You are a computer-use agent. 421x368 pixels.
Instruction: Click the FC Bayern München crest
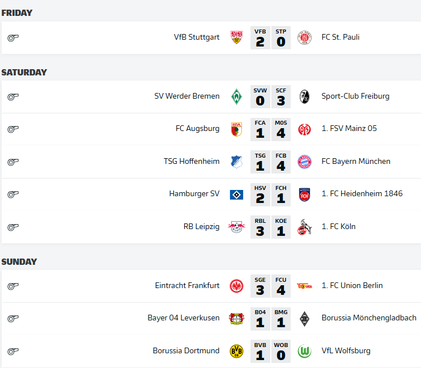pyautogui.click(x=305, y=162)
